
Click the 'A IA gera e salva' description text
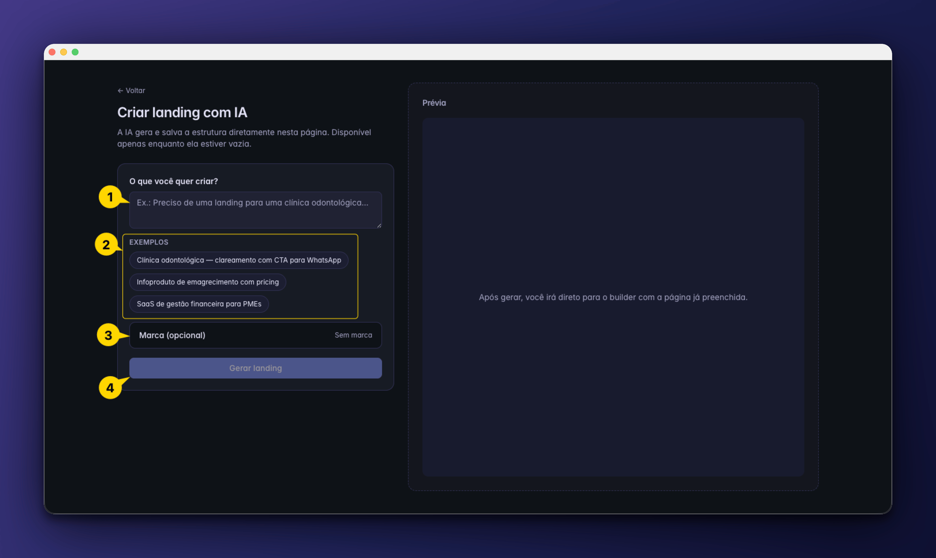(x=244, y=138)
